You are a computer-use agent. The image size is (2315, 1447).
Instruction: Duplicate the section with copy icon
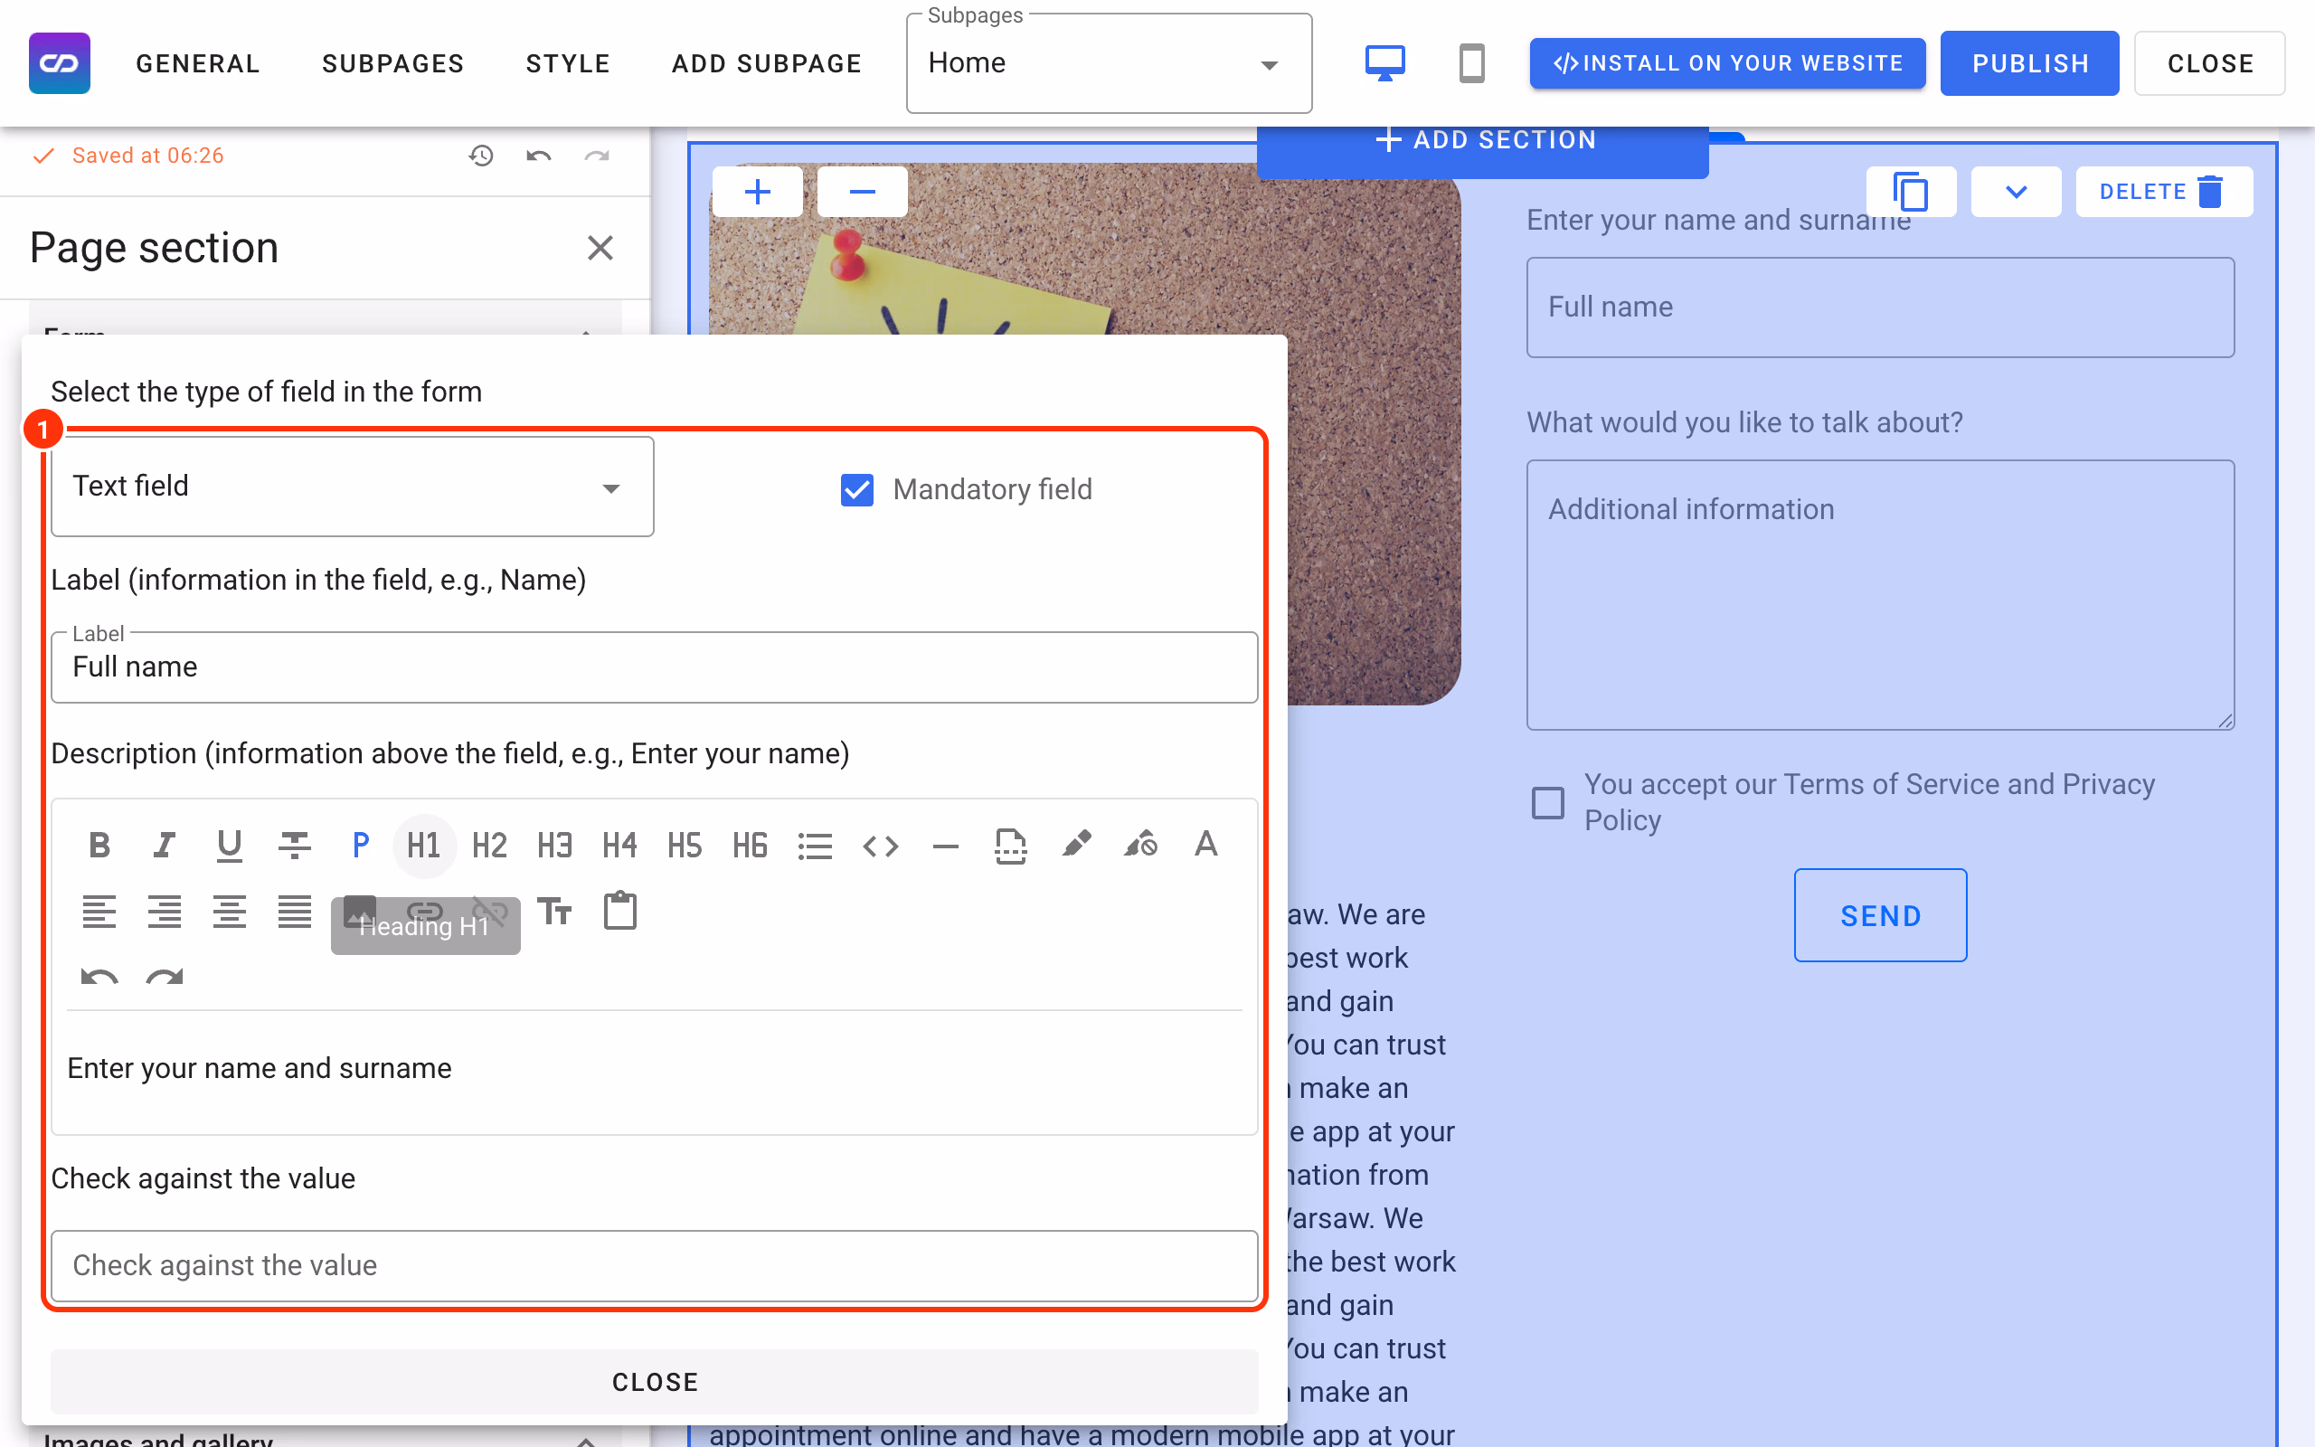tap(1911, 192)
